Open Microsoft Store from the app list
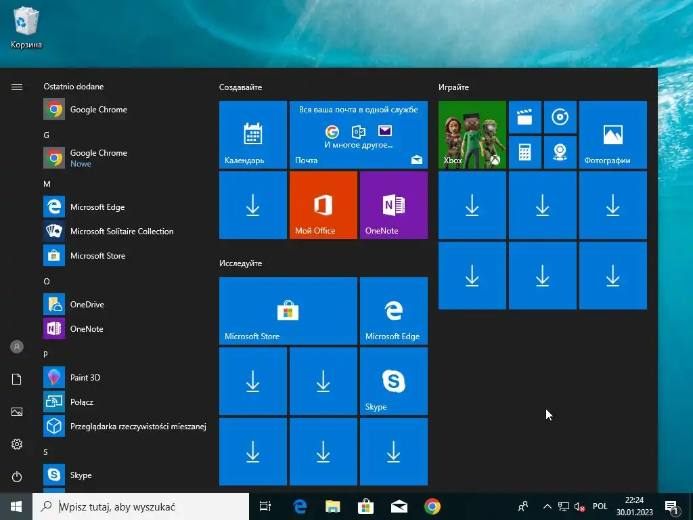Screen dimensions: 693x520 point(124,255)
